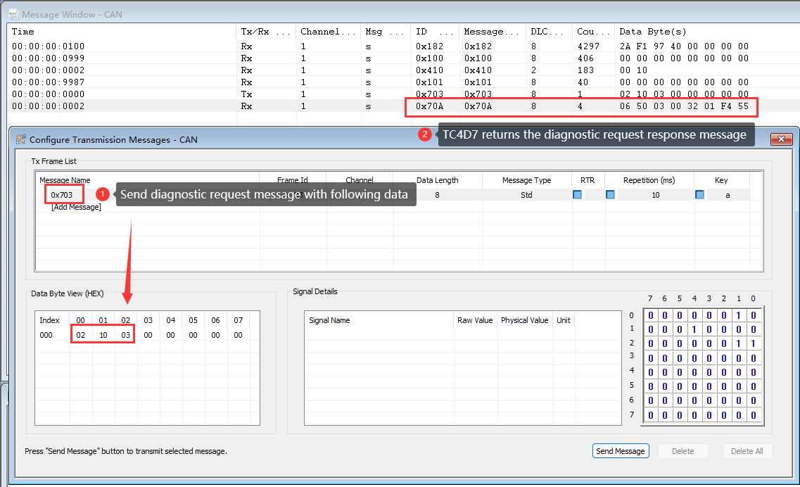Toggle the Key checkbox next to 'a'
Image resolution: width=800 pixels, height=487 pixels.
(699, 195)
